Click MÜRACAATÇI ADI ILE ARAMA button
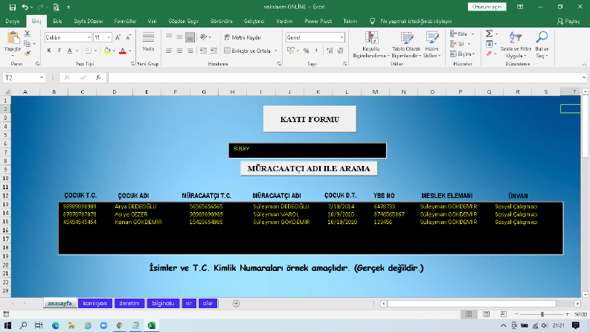Screen dimensions: 590x332 click(x=309, y=169)
